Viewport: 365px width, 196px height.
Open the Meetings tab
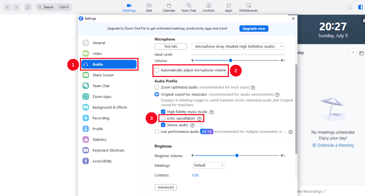[x=129, y=8]
